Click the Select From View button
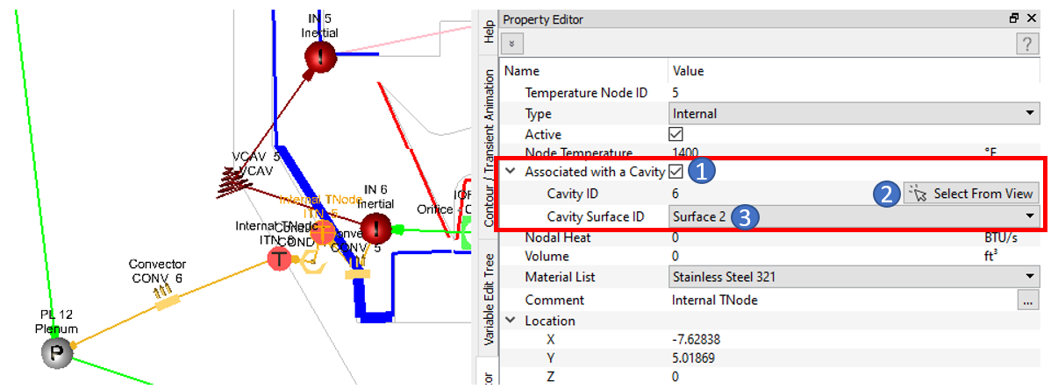The height and width of the screenshot is (389, 1058). click(x=971, y=194)
